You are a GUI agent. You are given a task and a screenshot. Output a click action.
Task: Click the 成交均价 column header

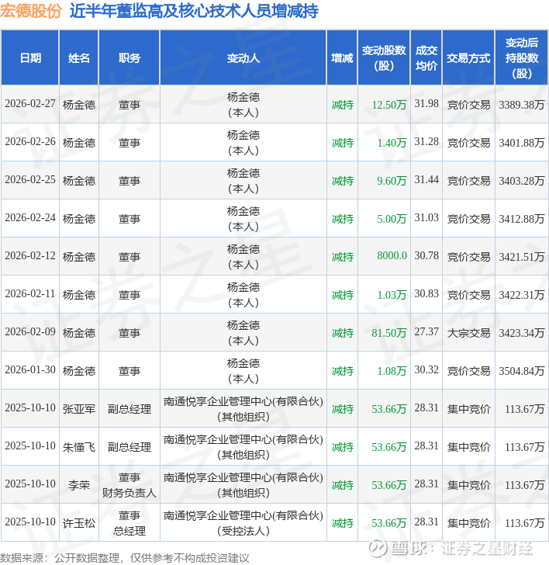pyautogui.click(x=426, y=58)
